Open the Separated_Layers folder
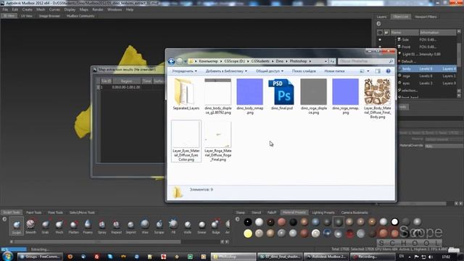 186,94
